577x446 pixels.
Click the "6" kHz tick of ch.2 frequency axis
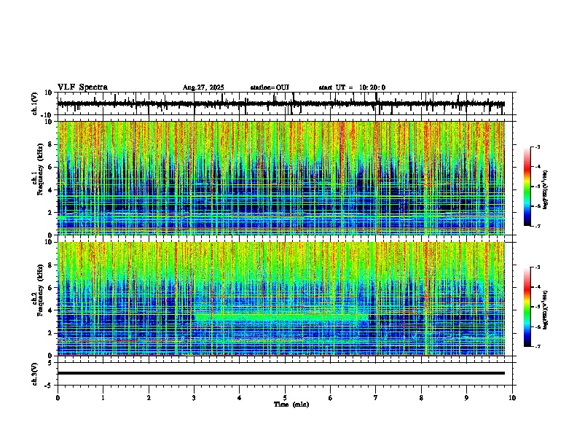point(51,288)
